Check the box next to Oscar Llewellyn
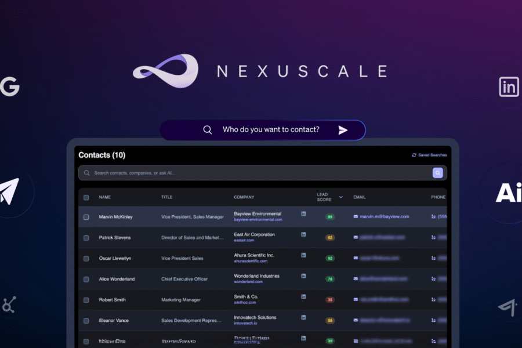Image resolution: width=522 pixels, height=348 pixels. [x=86, y=259]
